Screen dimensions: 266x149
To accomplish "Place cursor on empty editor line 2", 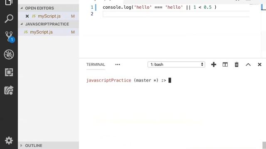I will (x=176, y=14).
